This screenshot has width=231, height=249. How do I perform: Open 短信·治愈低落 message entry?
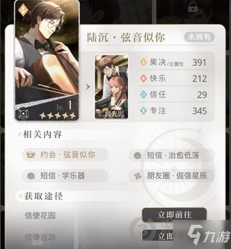point(172,155)
